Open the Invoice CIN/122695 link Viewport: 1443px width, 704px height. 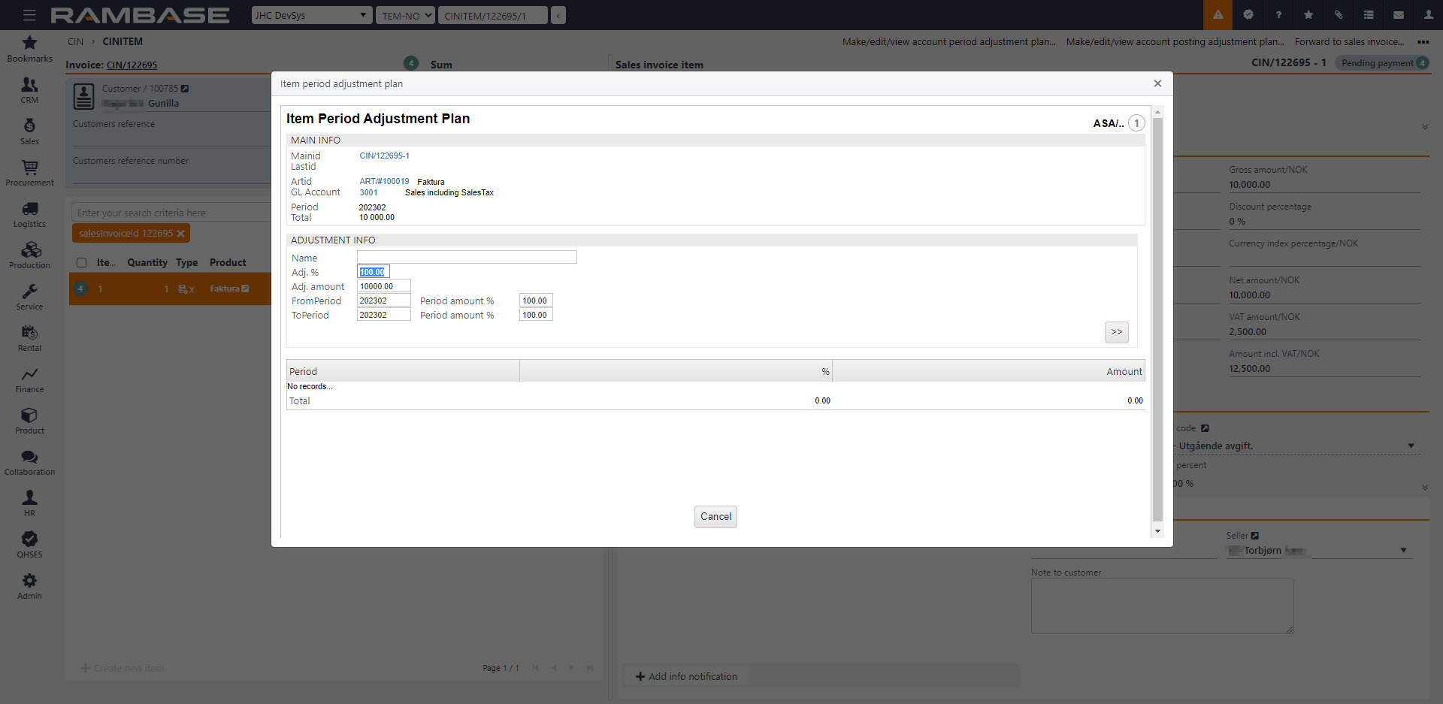click(x=132, y=65)
